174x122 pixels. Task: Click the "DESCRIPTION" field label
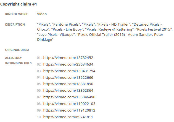pyautogui.click(x=15, y=25)
